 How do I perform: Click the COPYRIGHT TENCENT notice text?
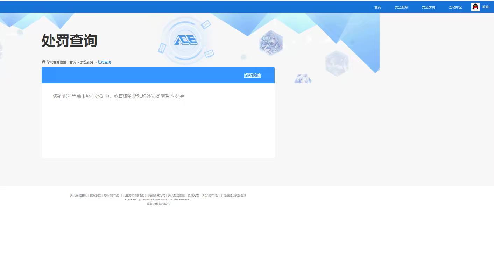(x=158, y=200)
